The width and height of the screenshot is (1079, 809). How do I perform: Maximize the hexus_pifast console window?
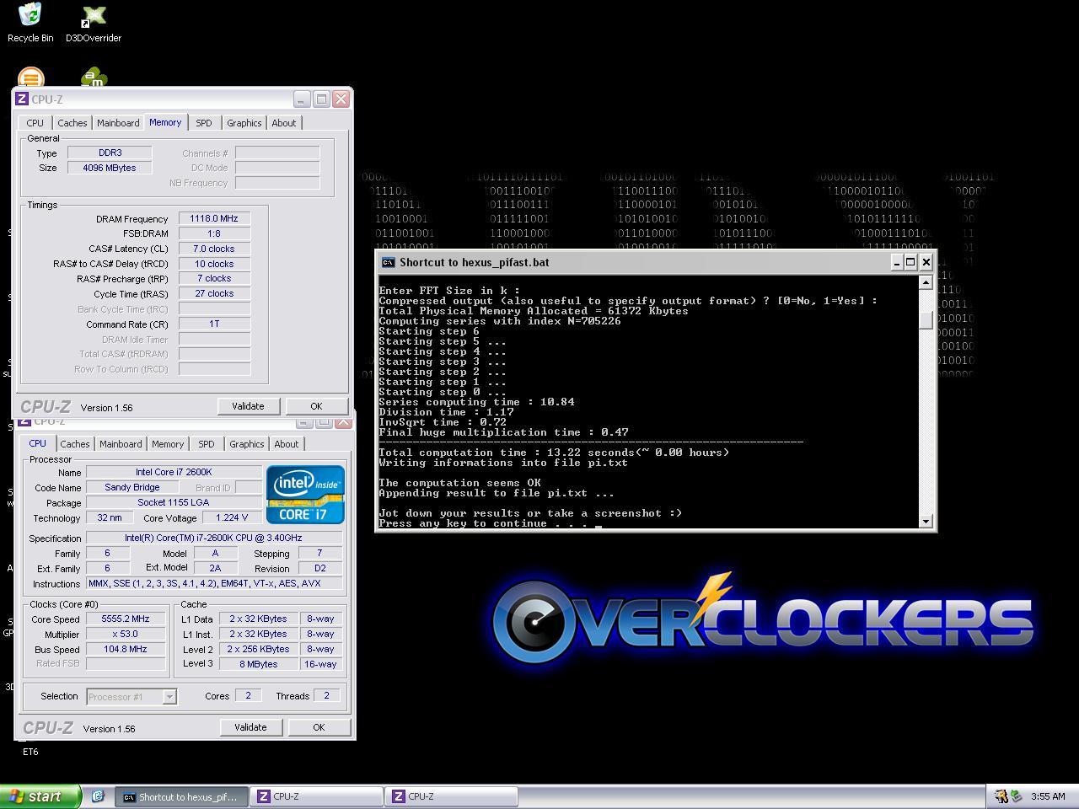point(910,262)
